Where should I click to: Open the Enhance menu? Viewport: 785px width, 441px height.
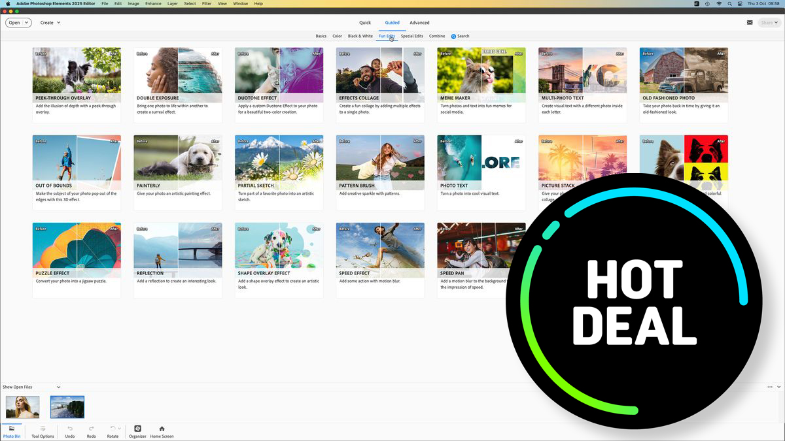pyautogui.click(x=153, y=3)
